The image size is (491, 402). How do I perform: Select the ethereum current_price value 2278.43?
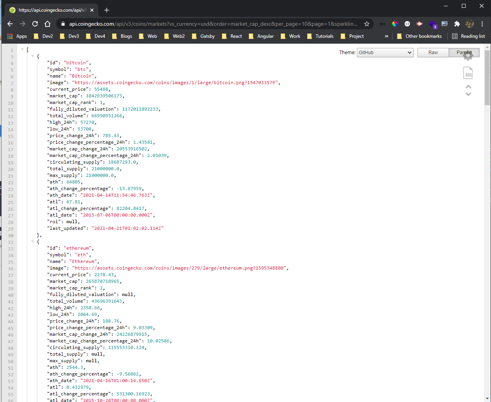pyautogui.click(x=104, y=275)
